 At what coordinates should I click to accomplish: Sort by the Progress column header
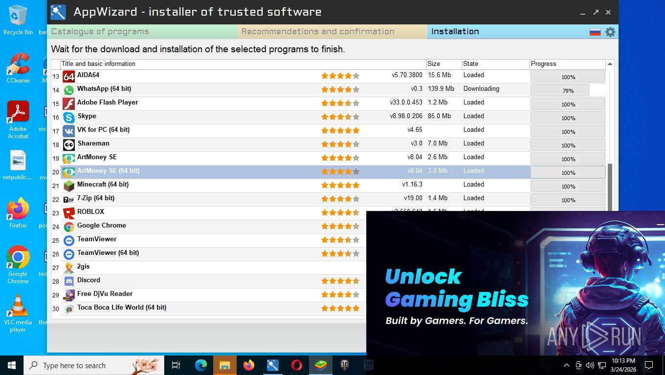click(568, 64)
